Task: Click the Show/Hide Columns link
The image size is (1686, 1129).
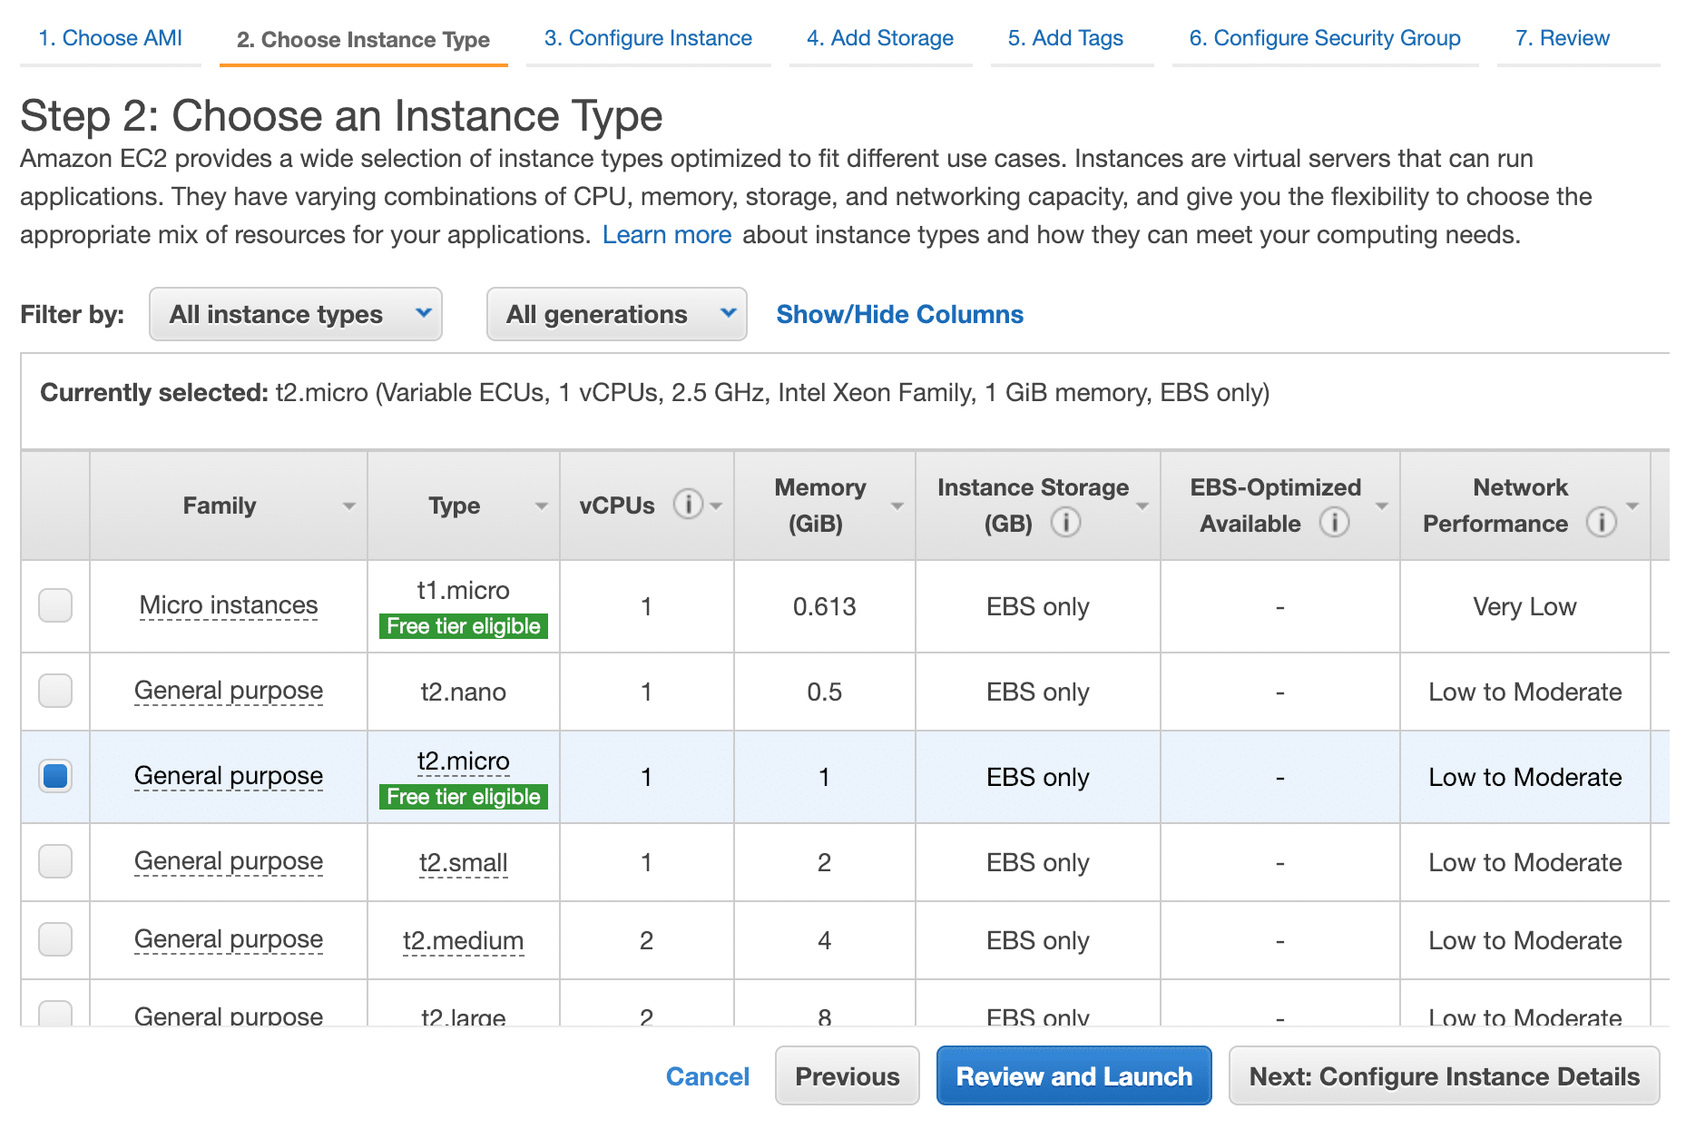Action: click(898, 314)
